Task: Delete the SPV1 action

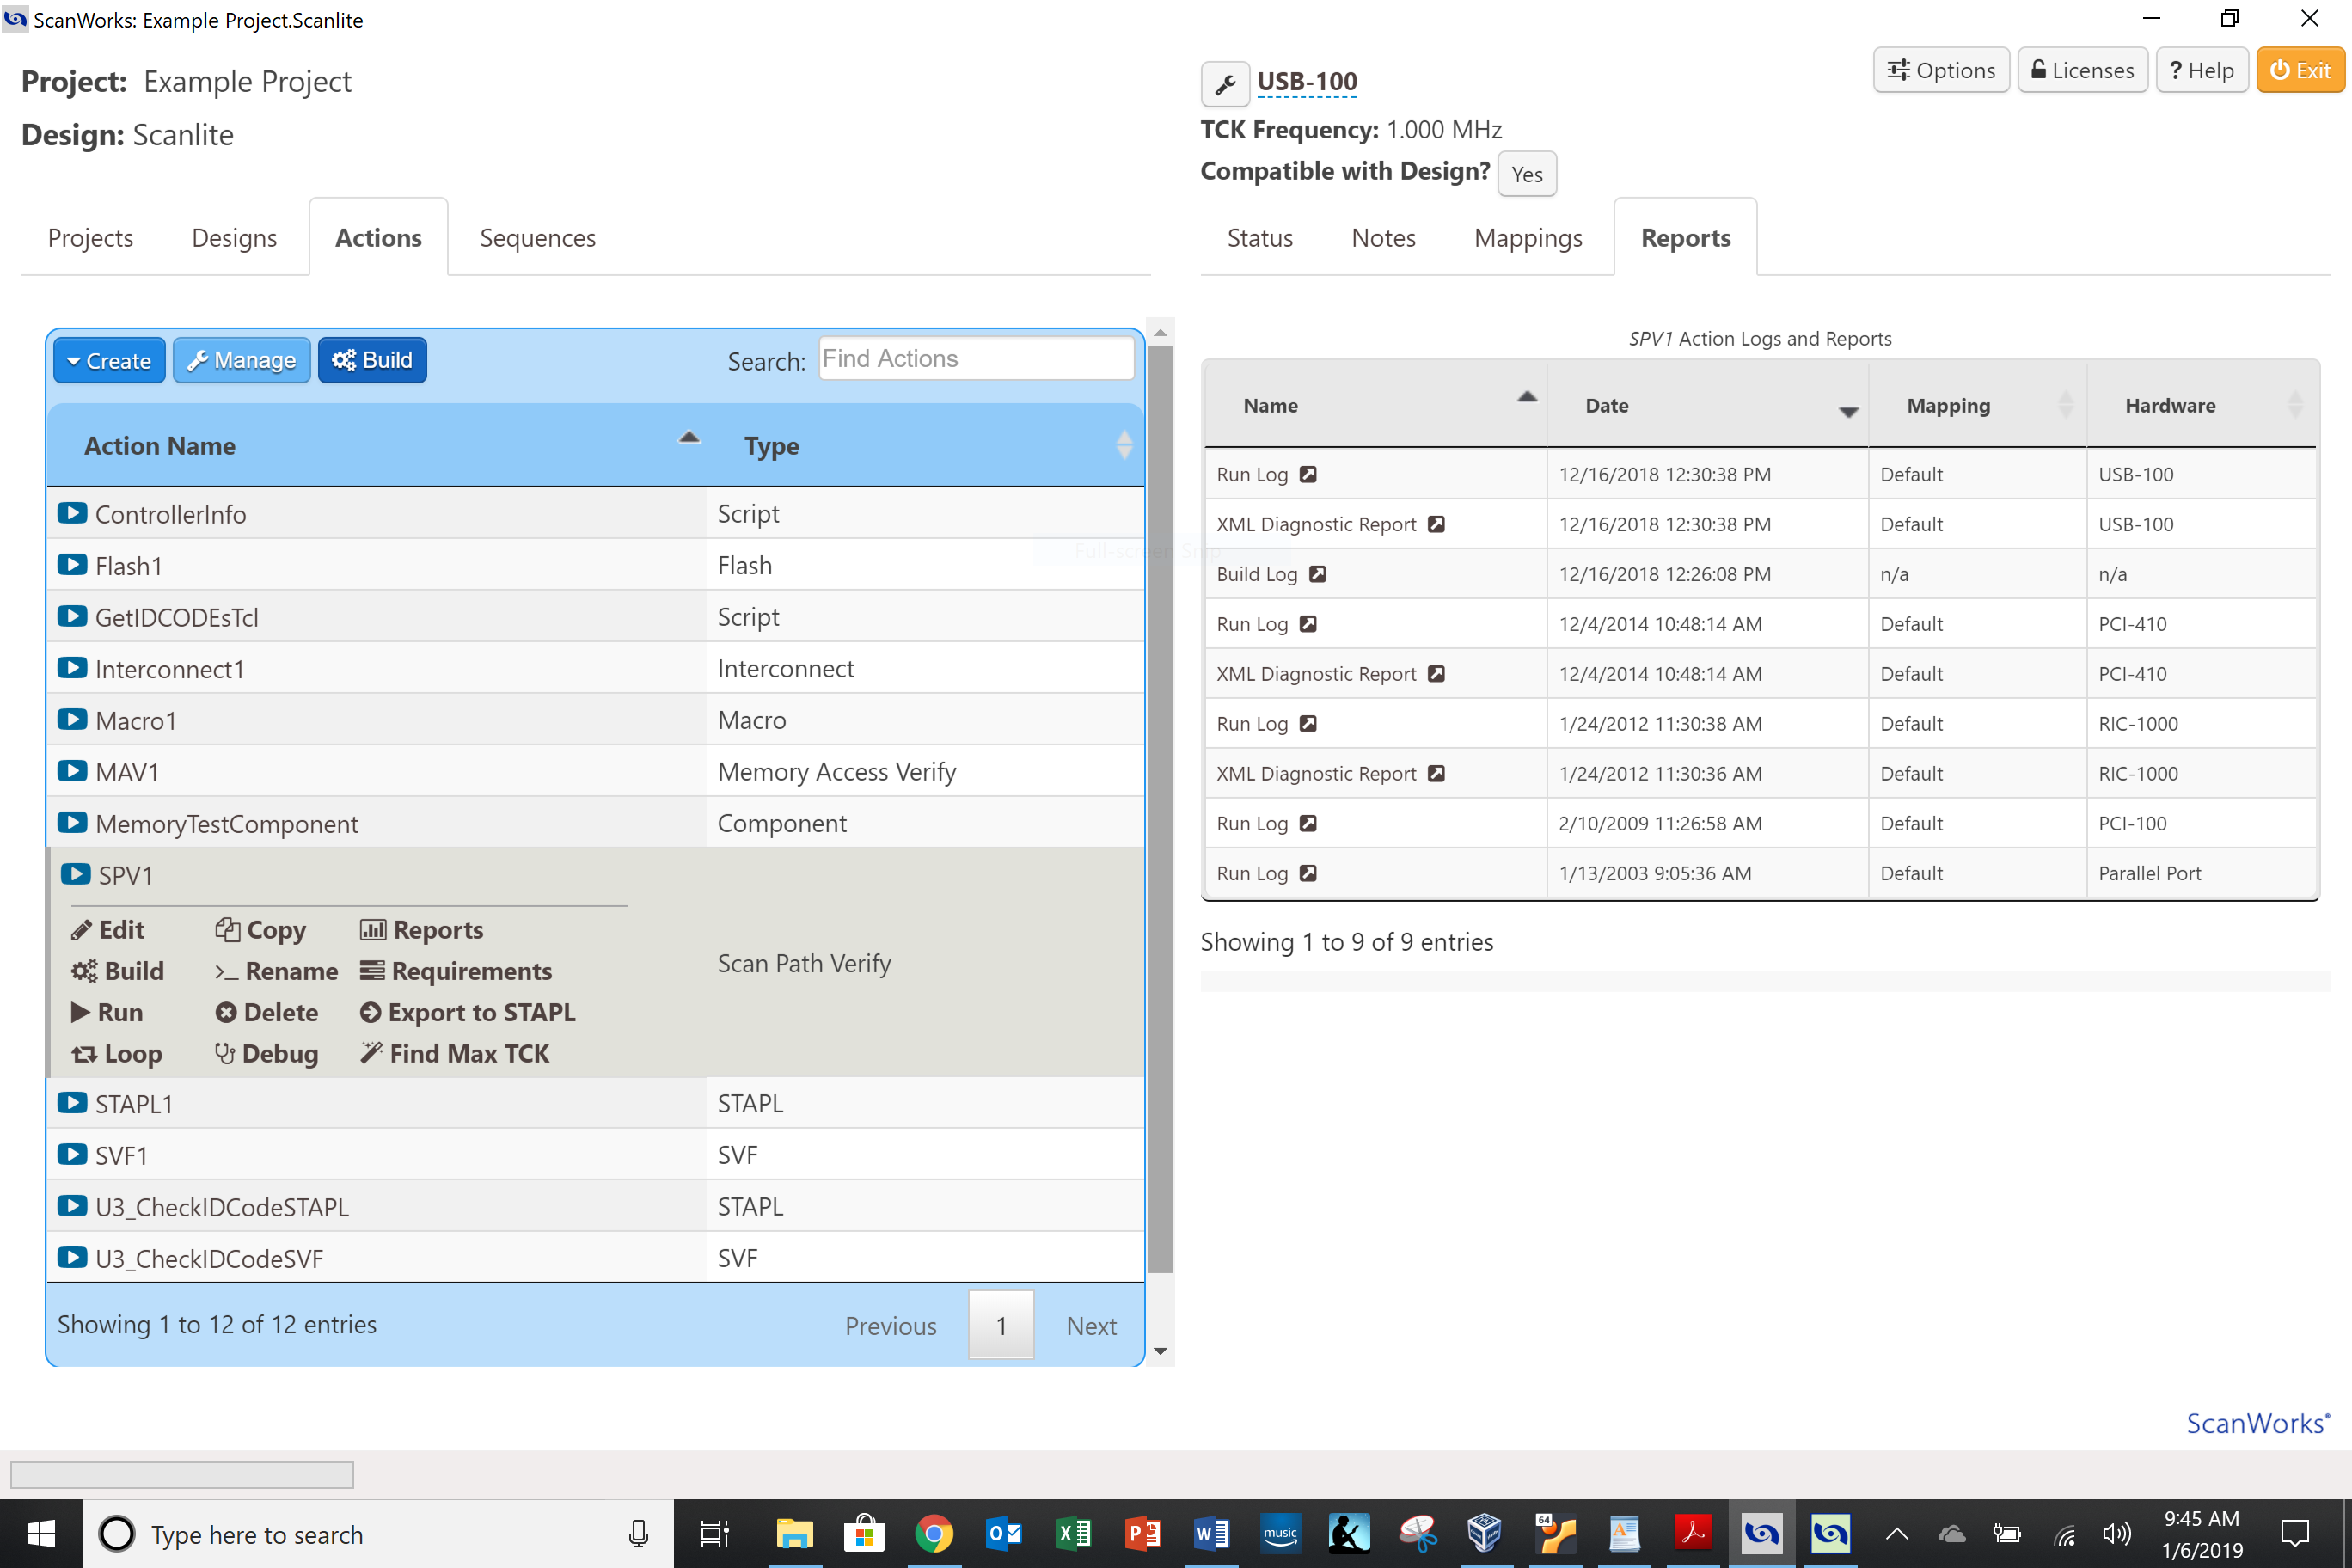Action: 267,1012
